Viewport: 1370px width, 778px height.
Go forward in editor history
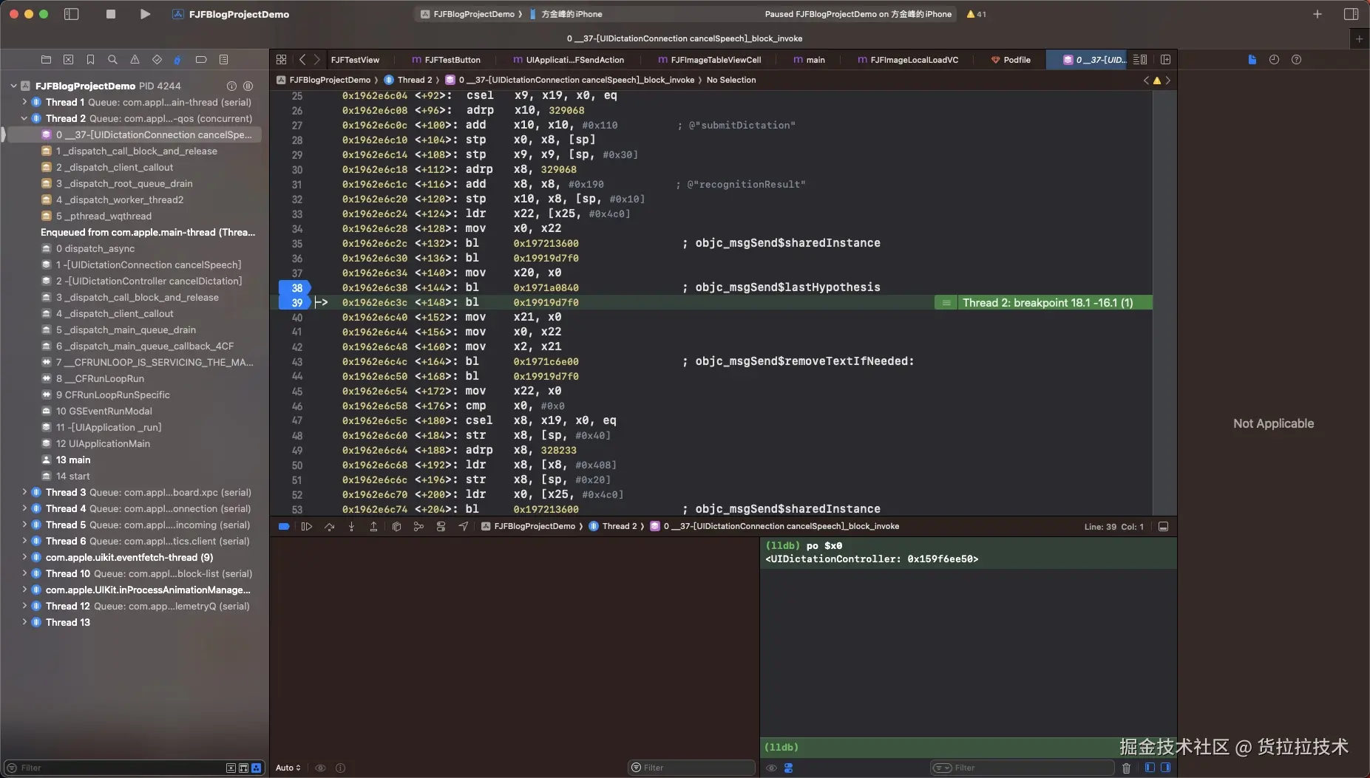click(317, 60)
